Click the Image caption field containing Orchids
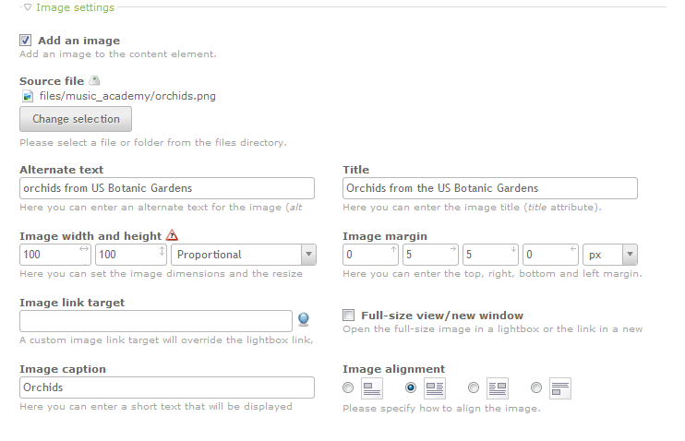 [x=167, y=387]
